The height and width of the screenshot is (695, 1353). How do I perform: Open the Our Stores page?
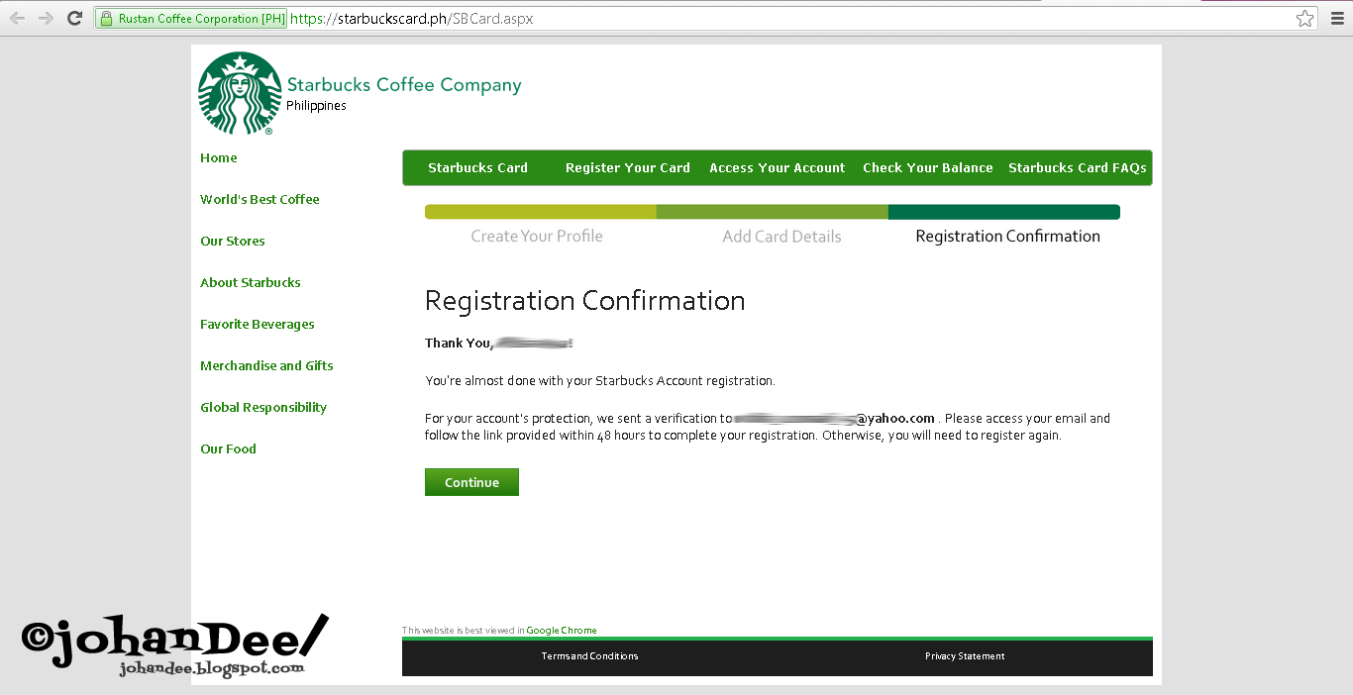[x=232, y=241]
